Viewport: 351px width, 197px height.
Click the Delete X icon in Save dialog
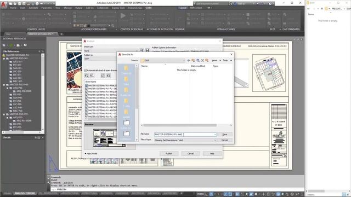point(202,60)
